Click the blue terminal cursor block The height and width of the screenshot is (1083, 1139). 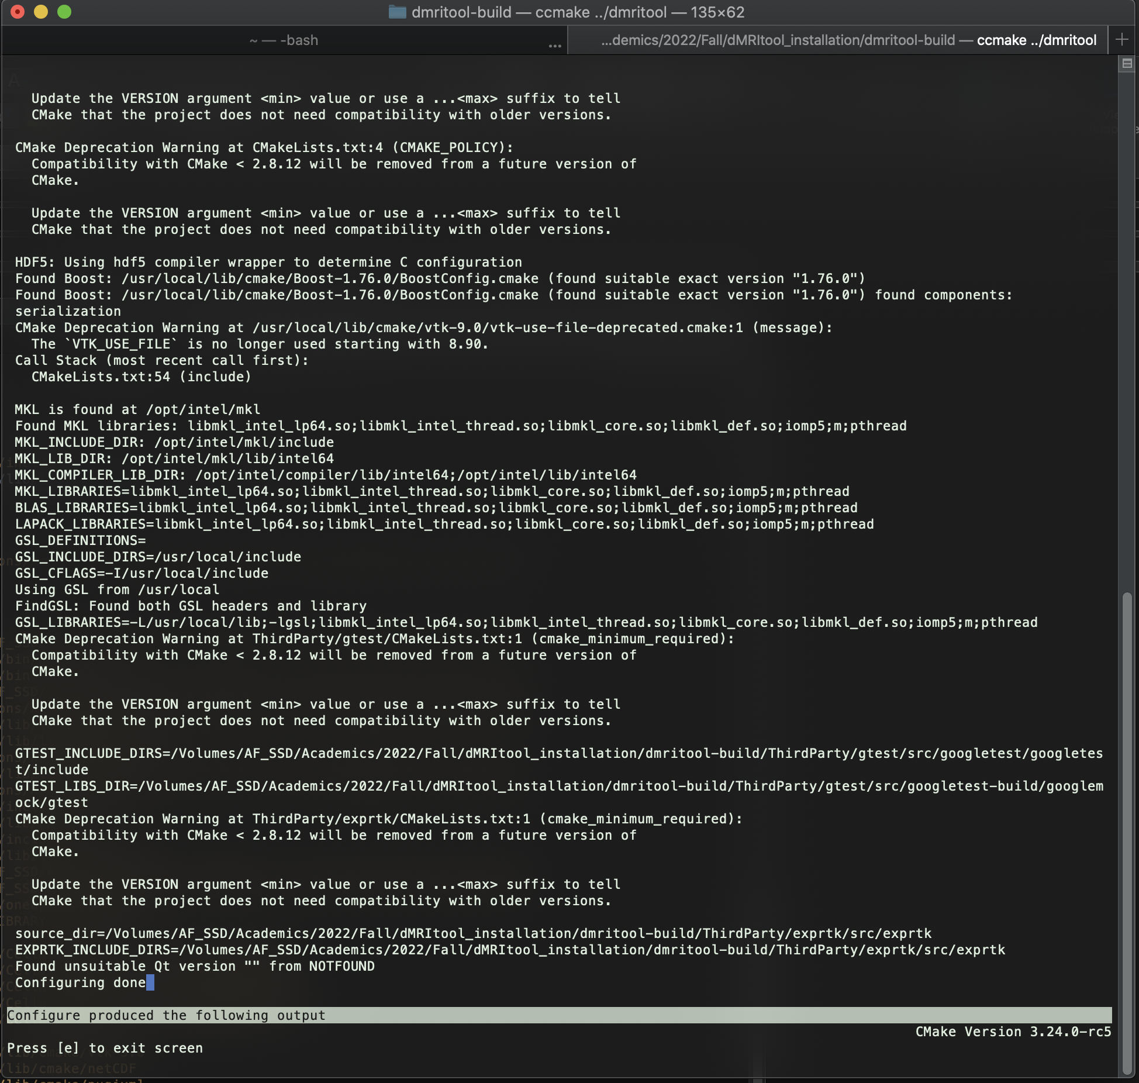(150, 982)
